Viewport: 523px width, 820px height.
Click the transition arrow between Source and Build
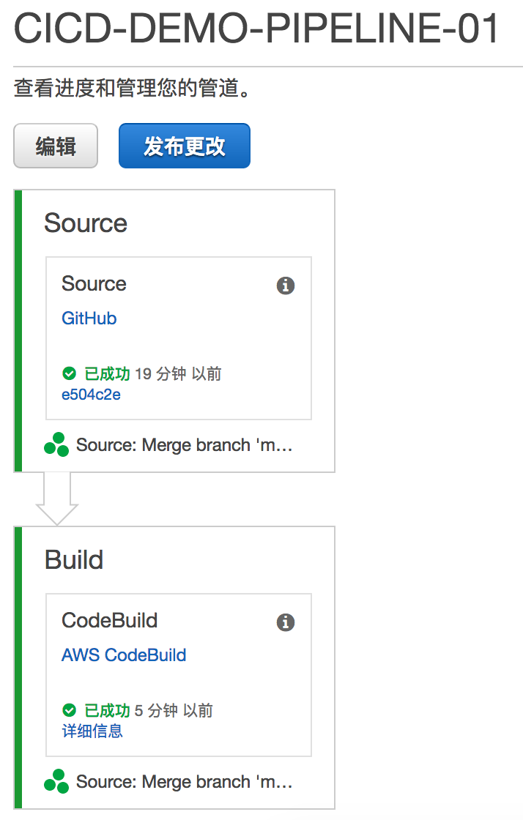[56, 499]
